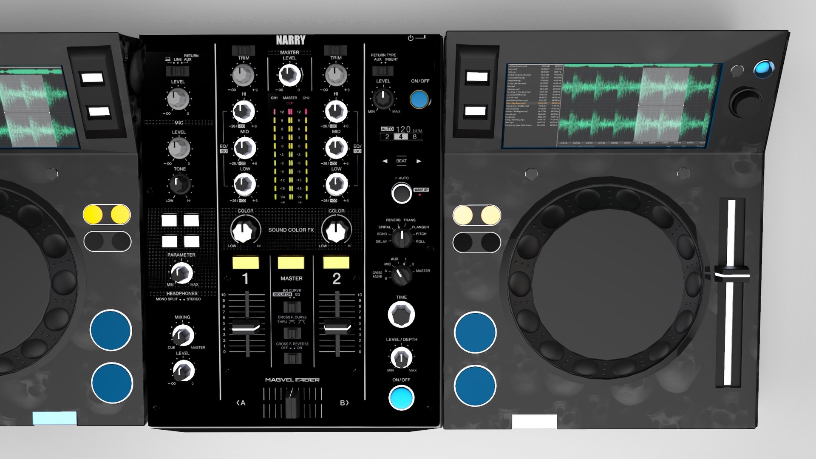Click the channel 1 volume fader handle
The height and width of the screenshot is (459, 816).
[246, 328]
